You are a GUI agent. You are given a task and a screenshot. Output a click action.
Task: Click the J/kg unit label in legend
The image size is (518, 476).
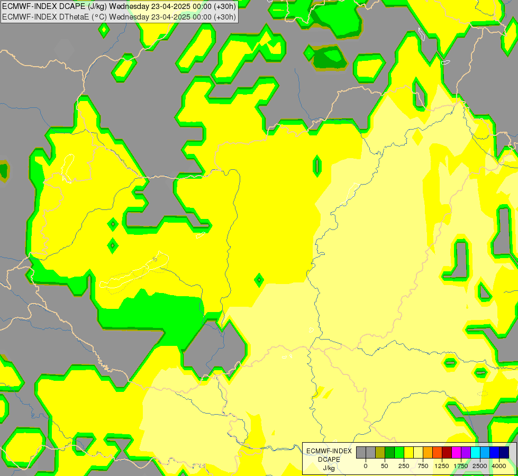pos(329,468)
